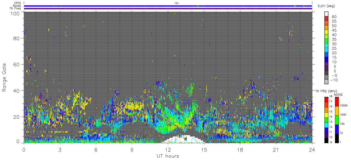Click the 1 label on NOISE bar

[341, 142]
